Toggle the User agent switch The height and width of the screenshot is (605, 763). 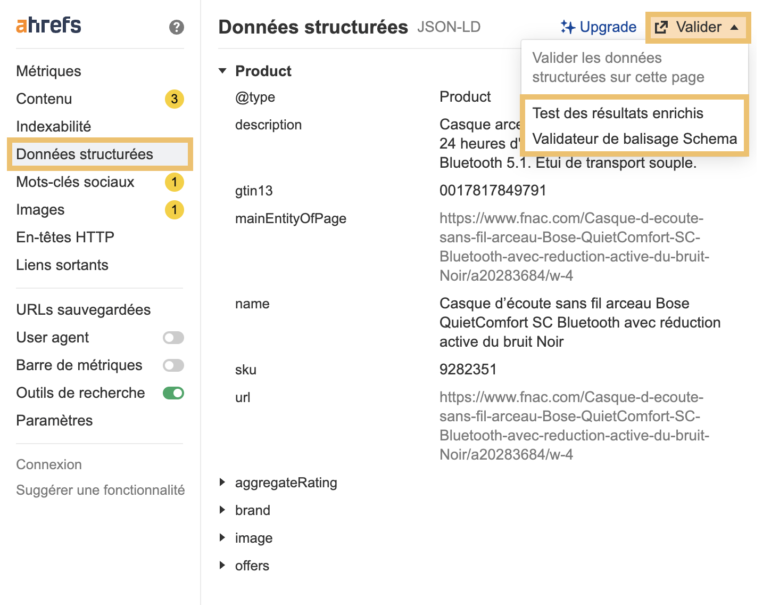[173, 338]
